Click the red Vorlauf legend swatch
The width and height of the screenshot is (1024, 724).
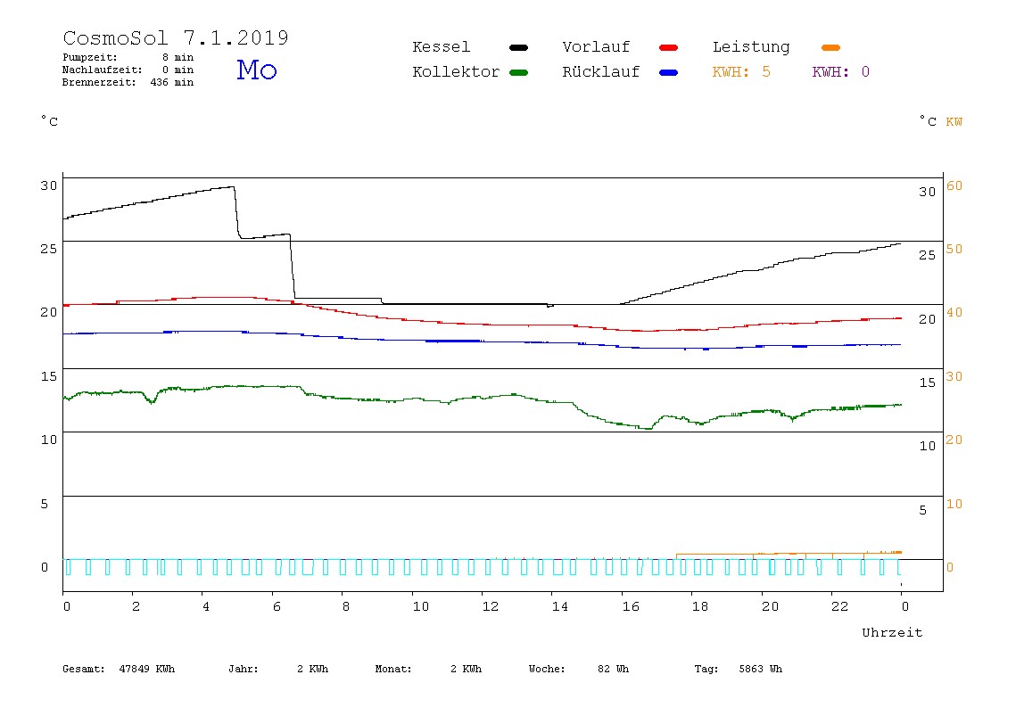[x=669, y=47]
